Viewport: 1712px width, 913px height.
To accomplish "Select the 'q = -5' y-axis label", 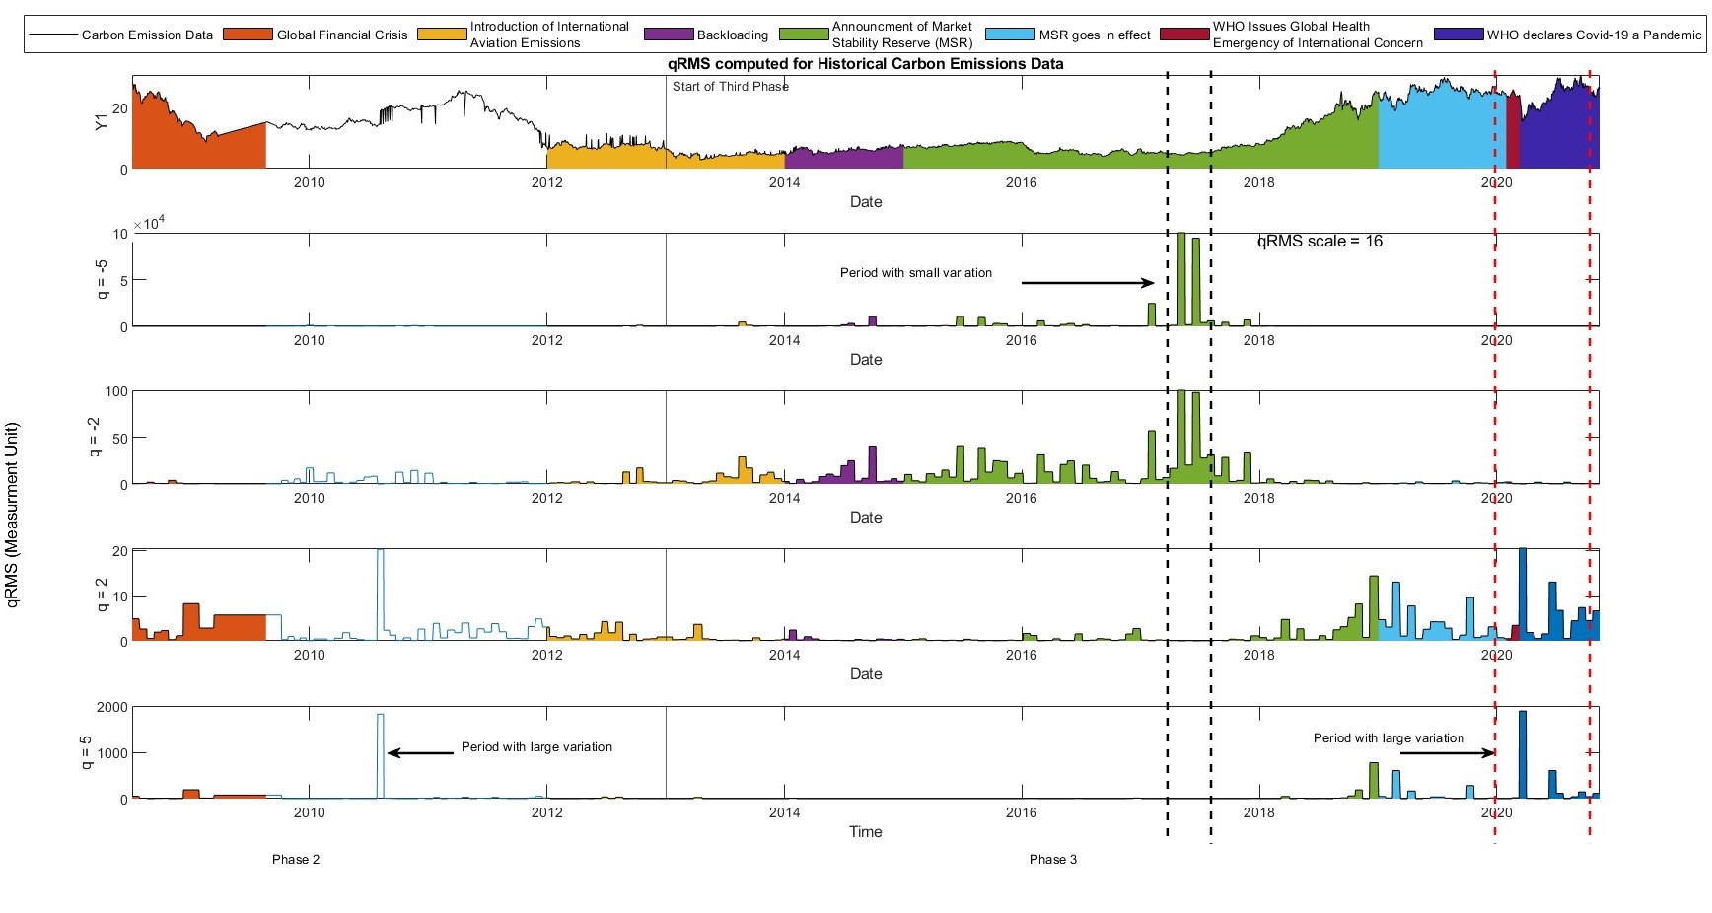I will (x=101, y=280).
